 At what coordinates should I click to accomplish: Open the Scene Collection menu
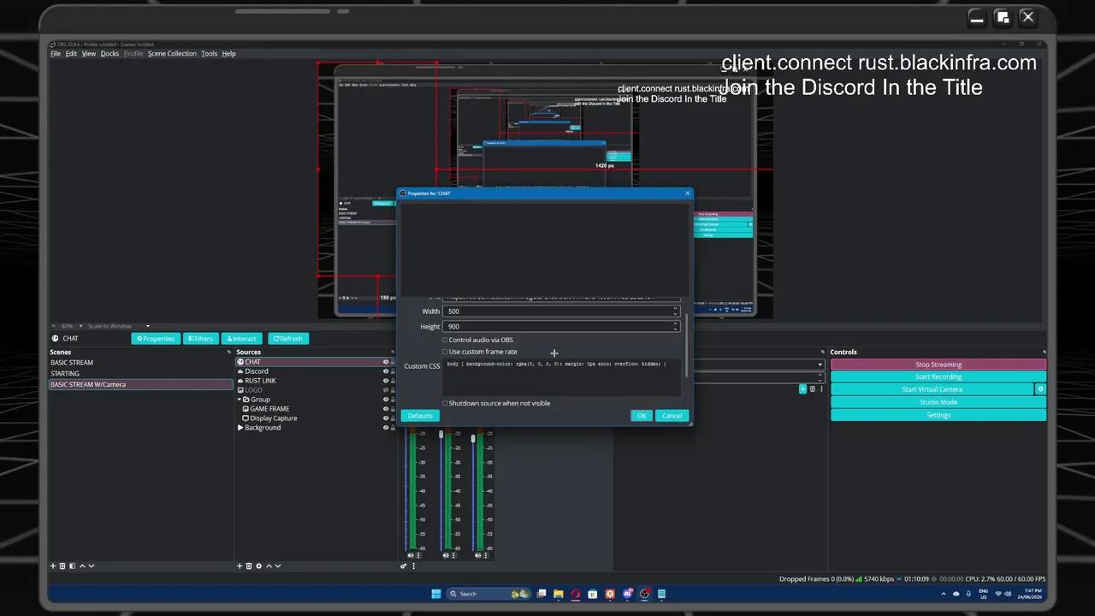click(172, 54)
